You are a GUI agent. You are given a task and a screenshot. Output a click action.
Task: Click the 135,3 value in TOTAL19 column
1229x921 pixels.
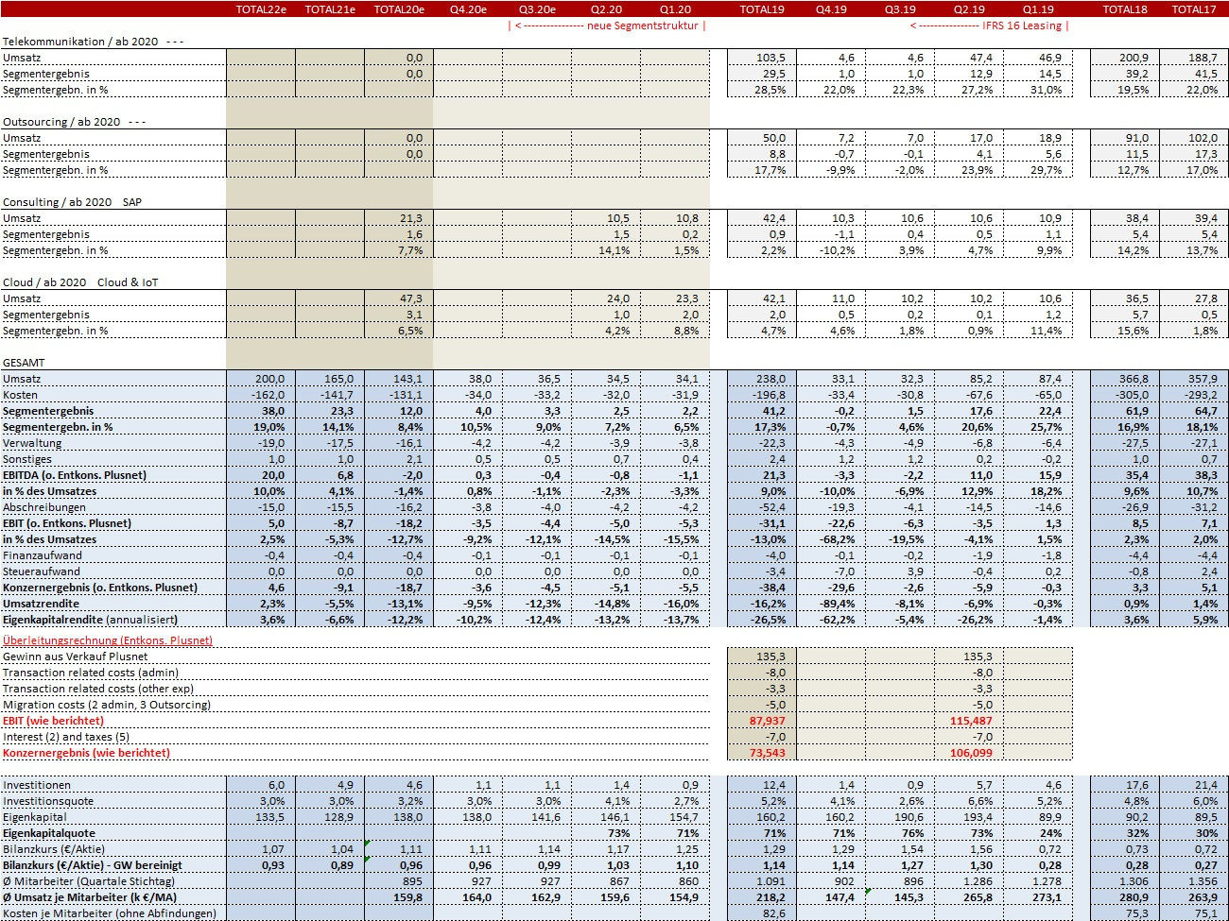tap(770, 657)
